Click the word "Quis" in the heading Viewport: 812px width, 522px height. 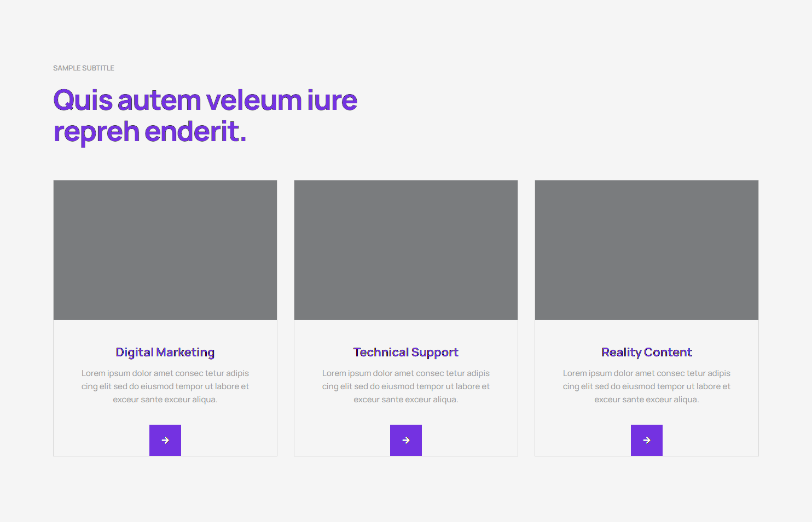tap(83, 101)
